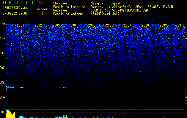Image resolution: width=187 pixels, height=118 pixels.
Task: Click the 2301 time marker
Action: [x=21, y=25]
